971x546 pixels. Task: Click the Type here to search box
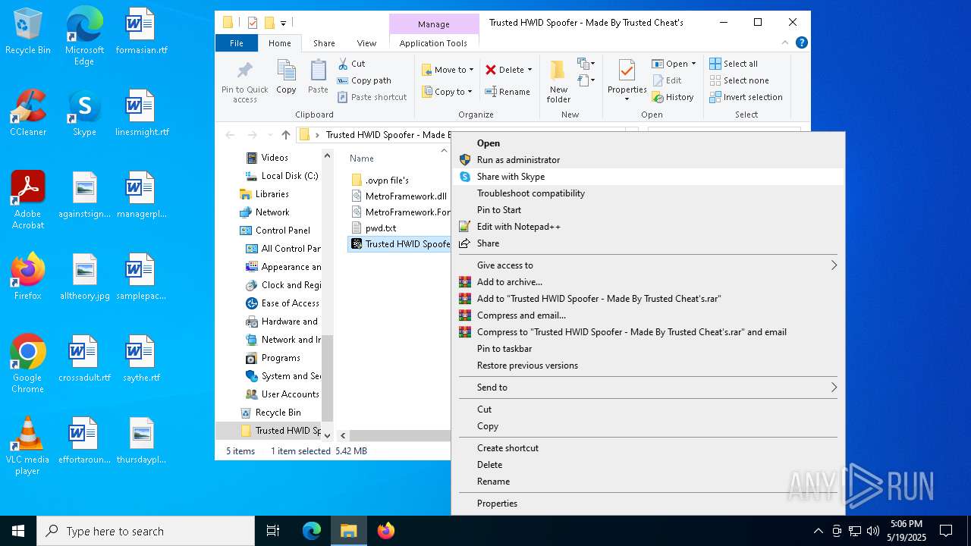click(146, 531)
